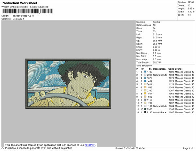Select the cream swatch beside 3414 stitches
The height and width of the screenshot is (151, 196).
(x=145, y=84)
